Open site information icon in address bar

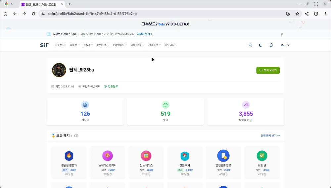(x=43, y=14)
